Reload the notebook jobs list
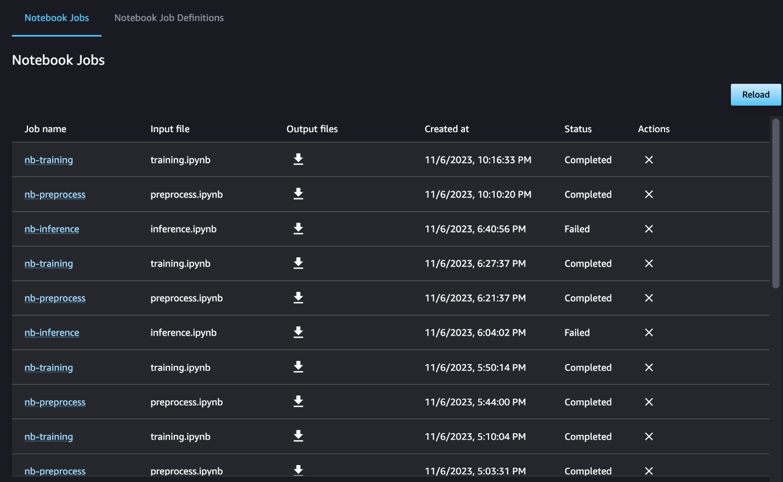Screen dimensions: 783x482 coord(756,95)
